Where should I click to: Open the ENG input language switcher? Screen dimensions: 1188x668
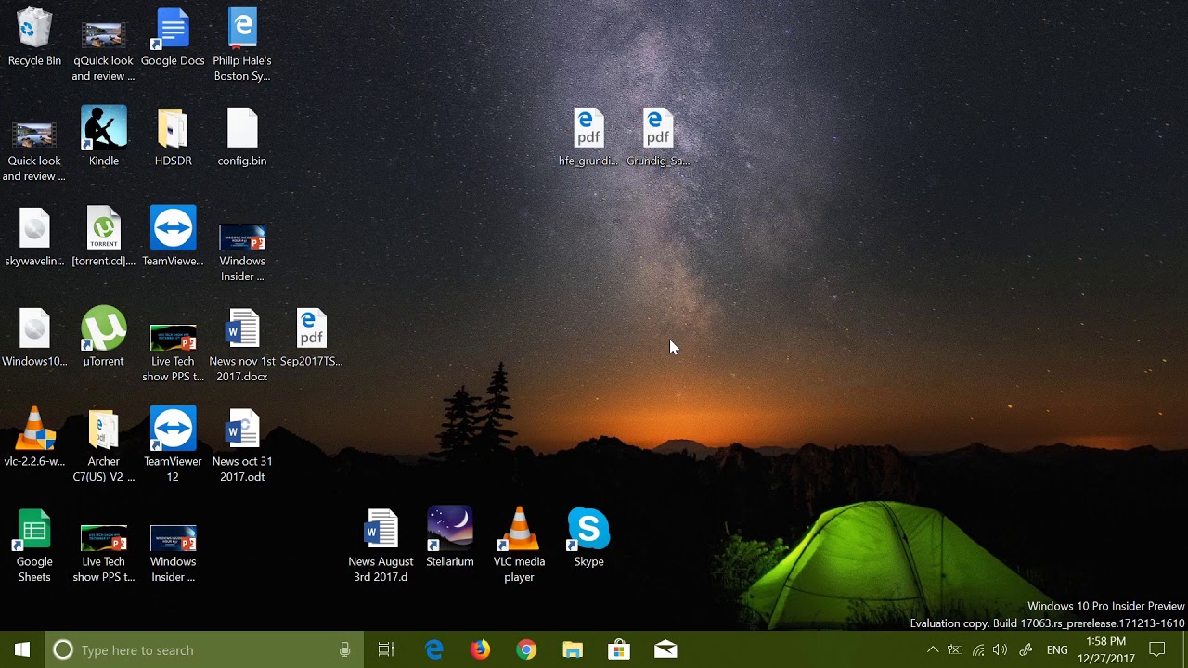[x=1057, y=649]
